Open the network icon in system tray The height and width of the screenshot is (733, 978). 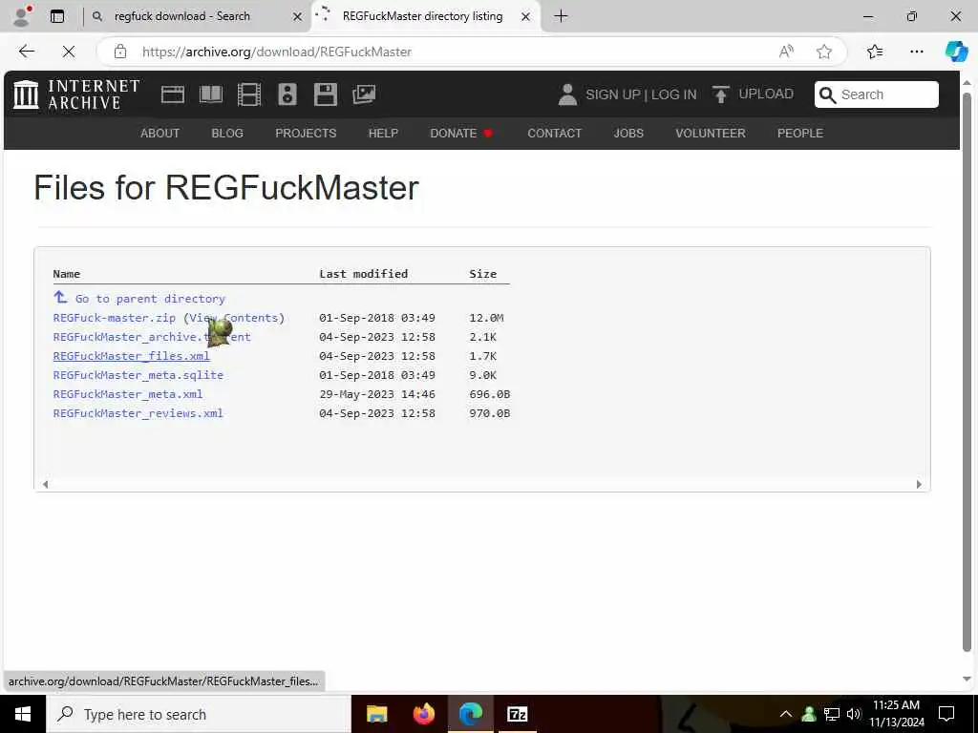[832, 714]
